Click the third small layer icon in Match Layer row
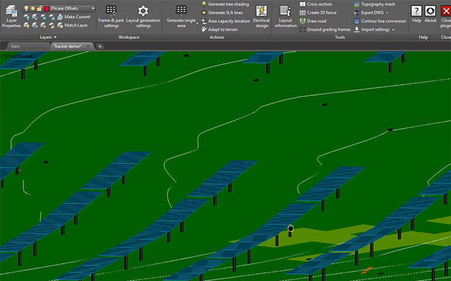451x281 pixels. pos(43,25)
